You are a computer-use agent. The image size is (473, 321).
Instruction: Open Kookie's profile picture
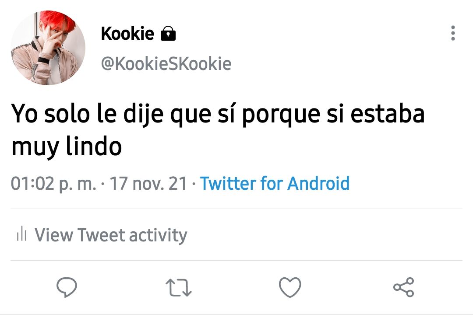(x=48, y=48)
